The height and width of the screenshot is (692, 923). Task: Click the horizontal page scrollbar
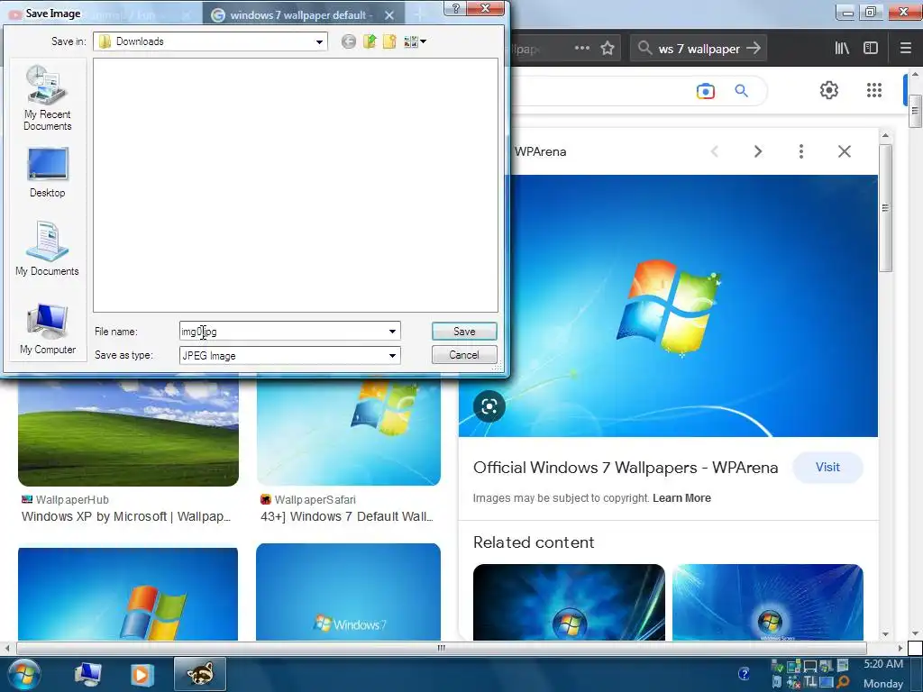pyautogui.click(x=442, y=648)
